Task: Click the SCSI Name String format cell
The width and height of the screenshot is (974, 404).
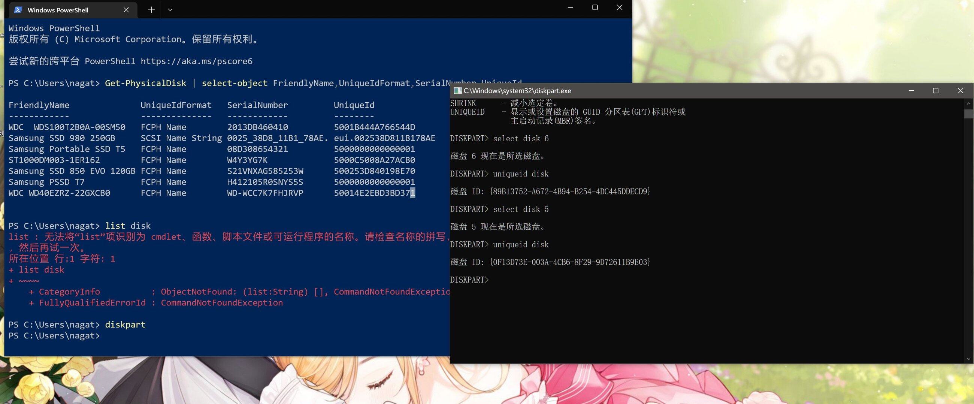Action: pos(181,138)
